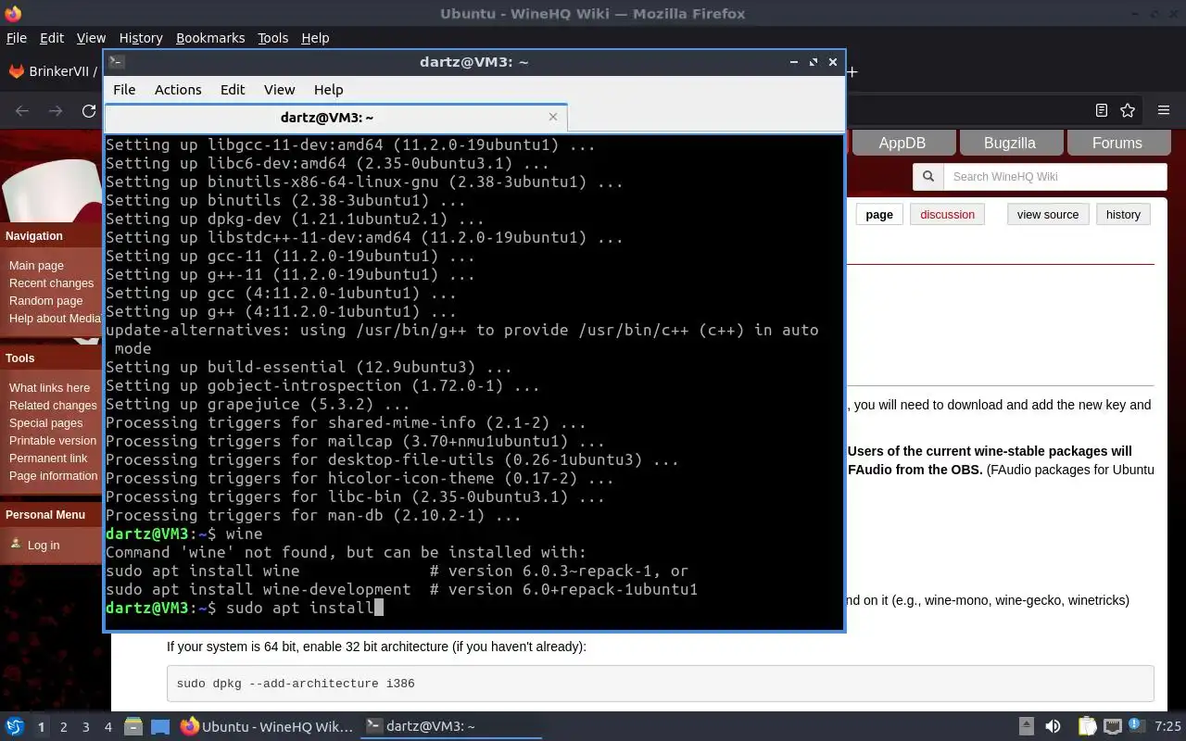Switch to workspace 4
Screen dimensions: 1186x741
(x=108, y=727)
